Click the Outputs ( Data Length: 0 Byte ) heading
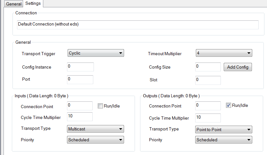This screenshot has width=267, height=155. [171, 96]
